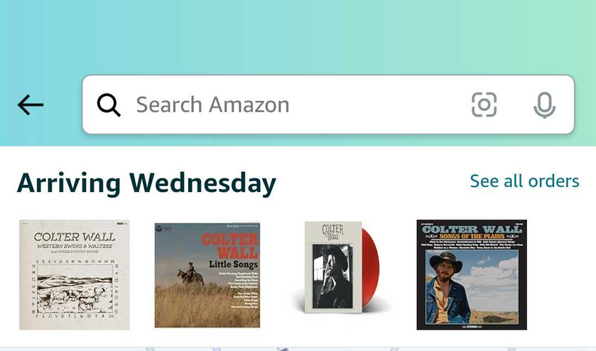
Task: Open the Little Songs album order
Action: point(207,275)
